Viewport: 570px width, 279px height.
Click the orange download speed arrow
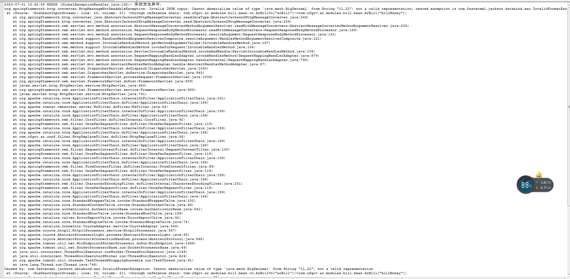click(x=537, y=188)
